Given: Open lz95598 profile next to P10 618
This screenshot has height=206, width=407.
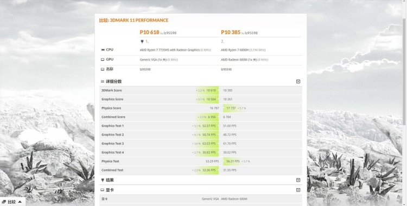Looking at the screenshot, I should pyautogui.click(x=170, y=33).
